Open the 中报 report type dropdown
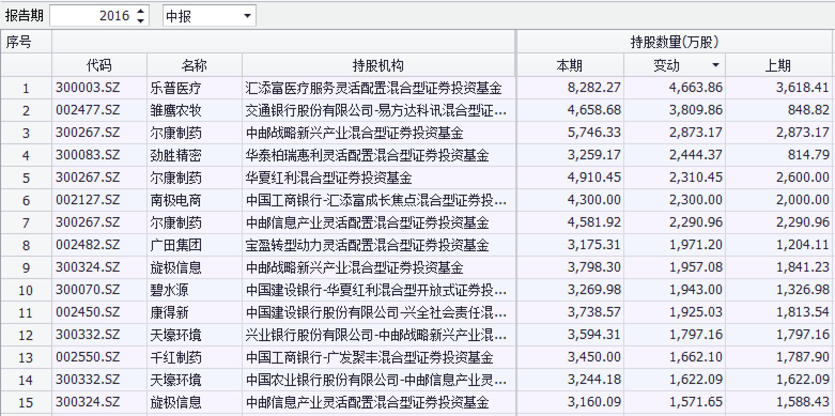Image resolution: width=835 pixels, height=416 pixels. coord(208,16)
